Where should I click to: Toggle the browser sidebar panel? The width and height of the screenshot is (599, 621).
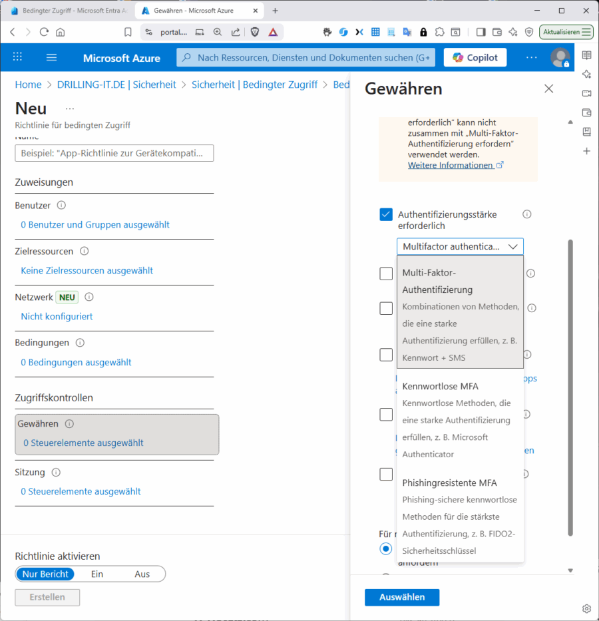[481, 32]
